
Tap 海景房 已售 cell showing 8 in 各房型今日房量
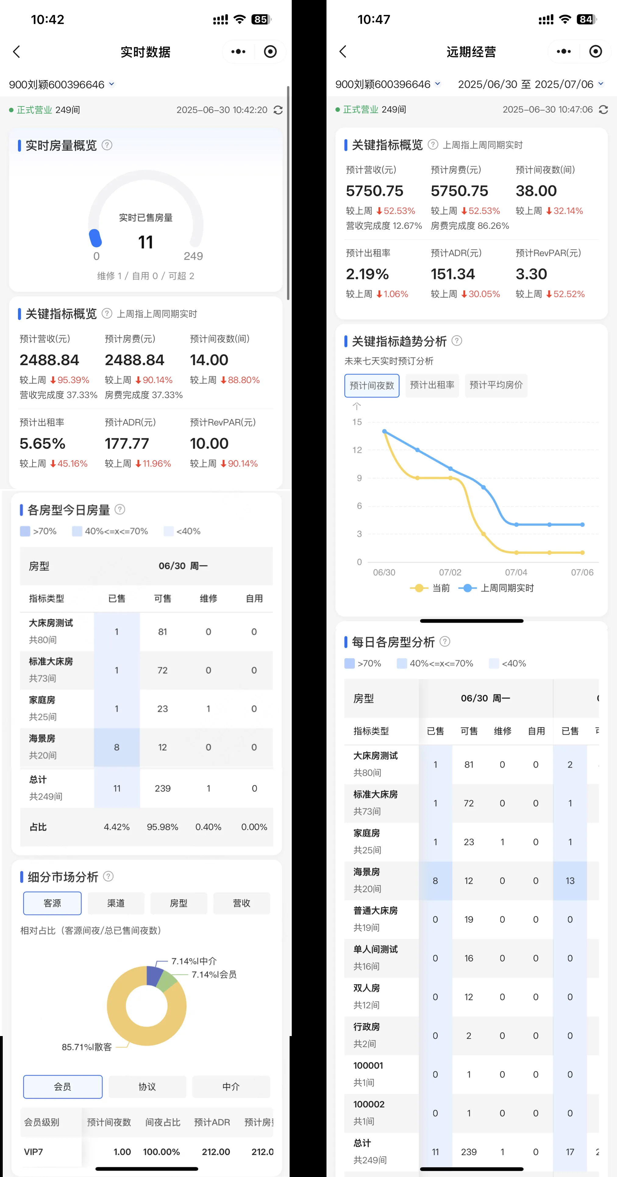117,747
